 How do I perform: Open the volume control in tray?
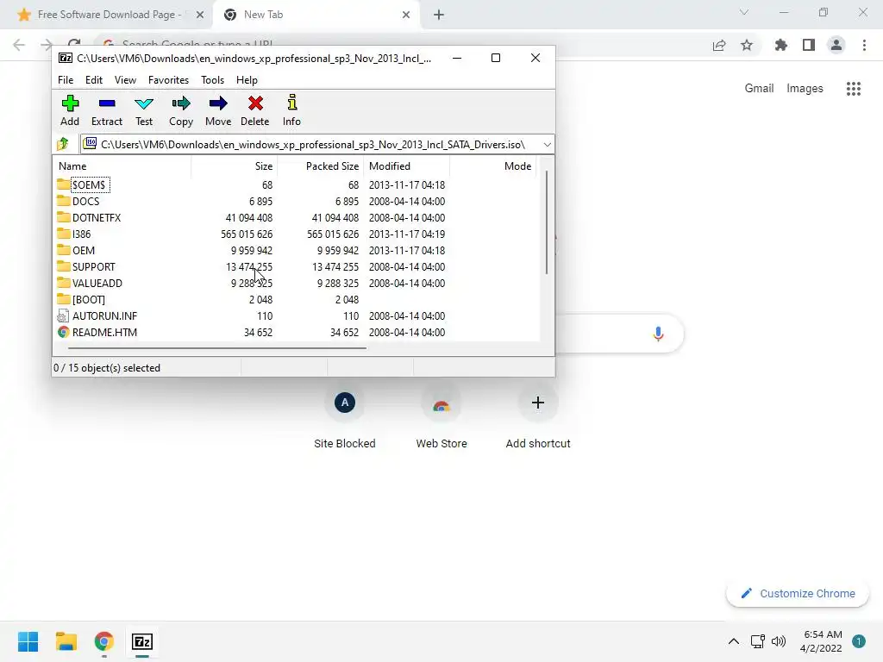click(779, 641)
